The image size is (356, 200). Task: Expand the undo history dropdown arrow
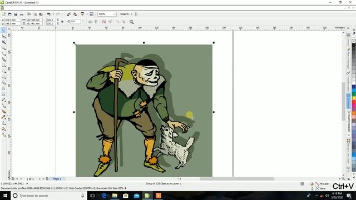click(x=53, y=14)
